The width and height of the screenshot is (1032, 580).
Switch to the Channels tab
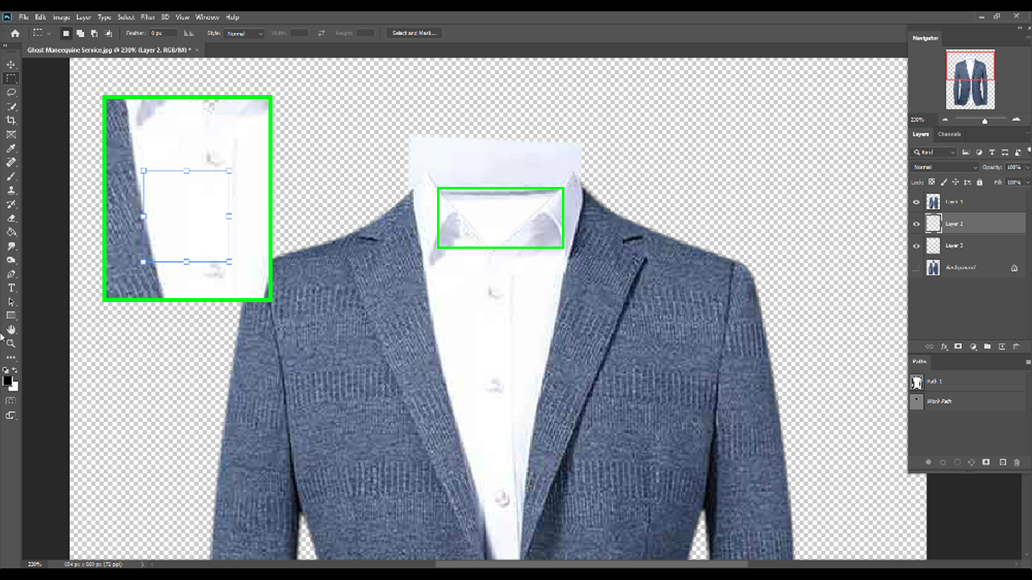tap(949, 134)
